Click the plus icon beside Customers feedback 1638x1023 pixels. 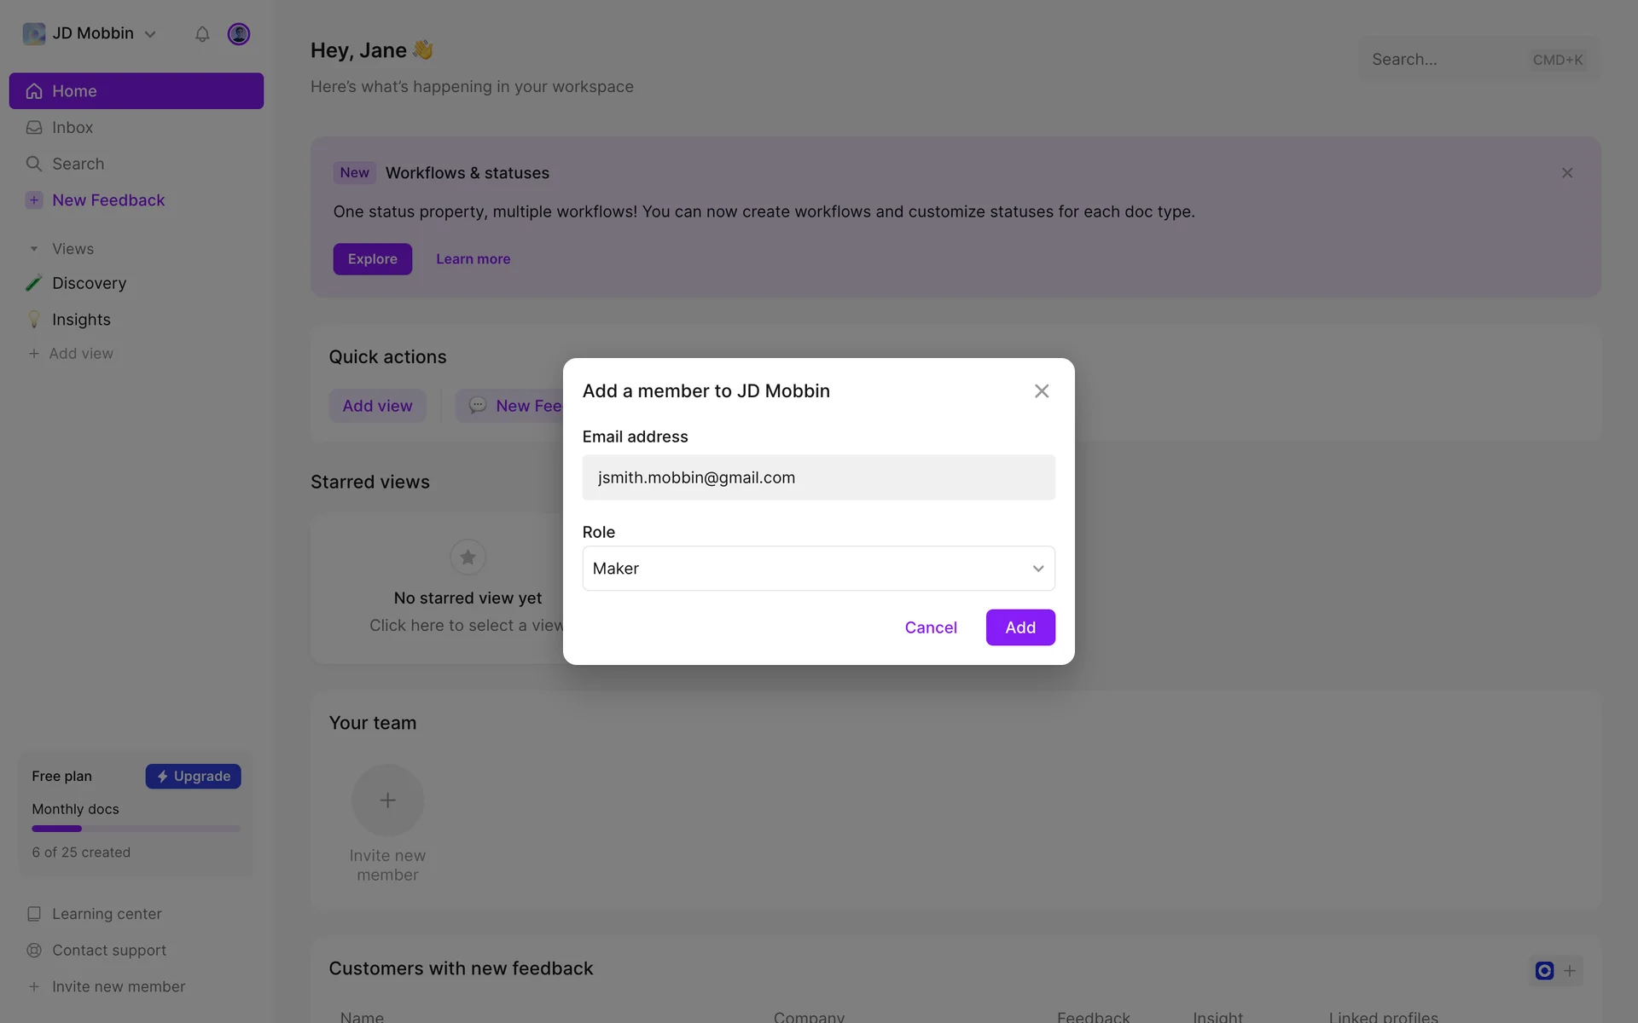pyautogui.click(x=1570, y=971)
